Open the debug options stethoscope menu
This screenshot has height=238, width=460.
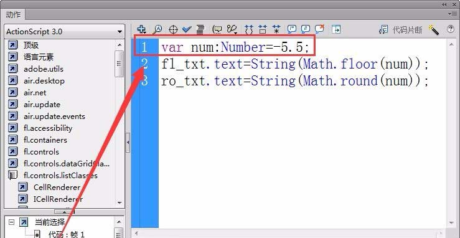pos(232,29)
